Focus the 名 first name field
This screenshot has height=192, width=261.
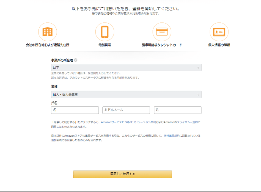pyautogui.click(x=75, y=110)
